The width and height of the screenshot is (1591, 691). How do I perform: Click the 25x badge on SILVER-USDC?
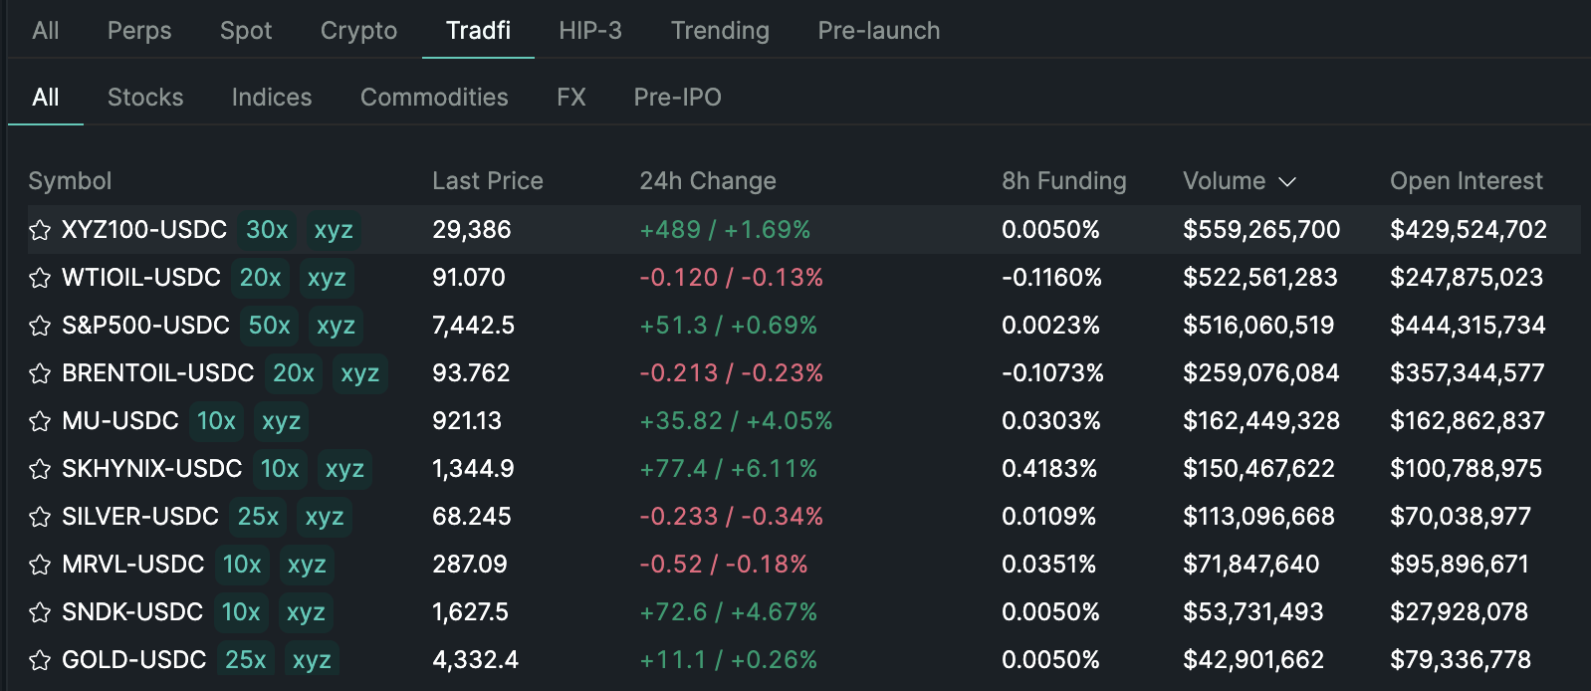pos(258,517)
